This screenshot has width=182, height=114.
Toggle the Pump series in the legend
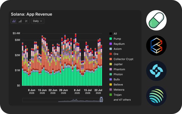click(x=115, y=39)
